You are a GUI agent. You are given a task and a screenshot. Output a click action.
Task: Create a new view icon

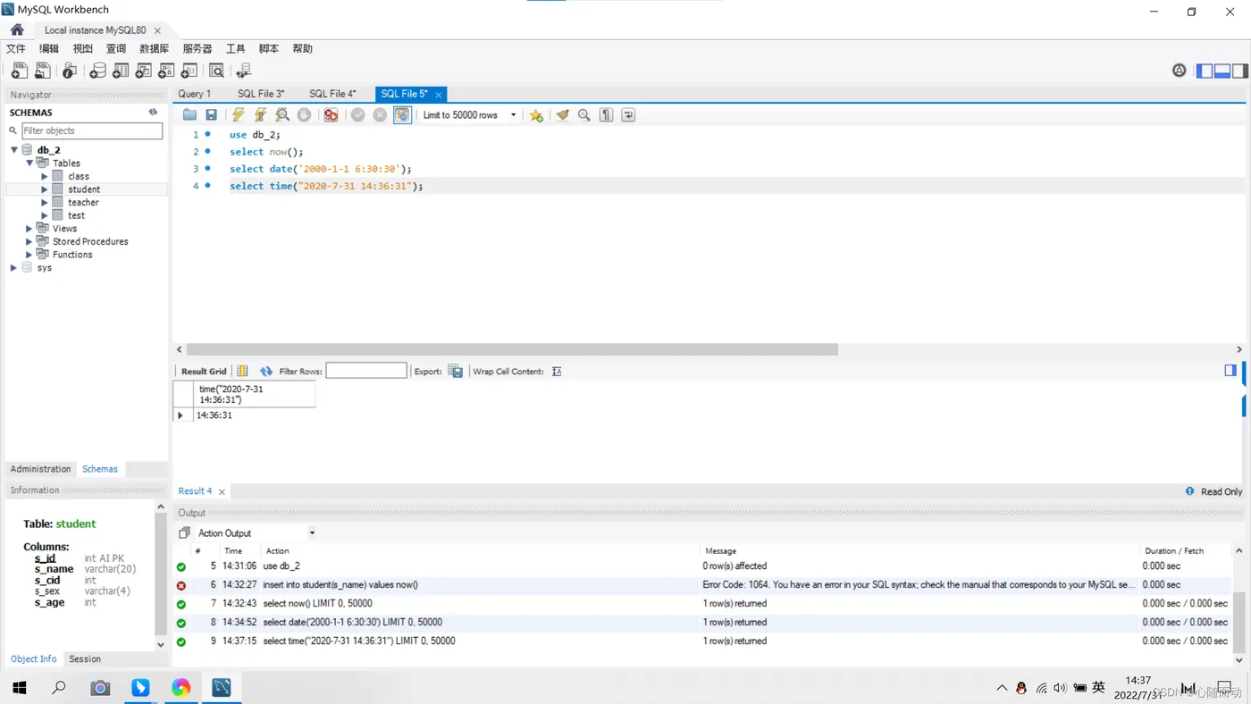click(143, 71)
